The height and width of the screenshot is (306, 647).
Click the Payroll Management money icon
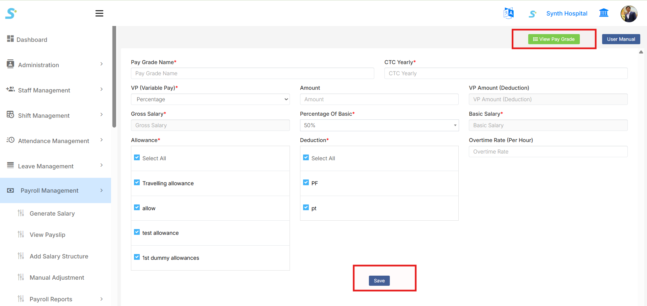tap(10, 191)
